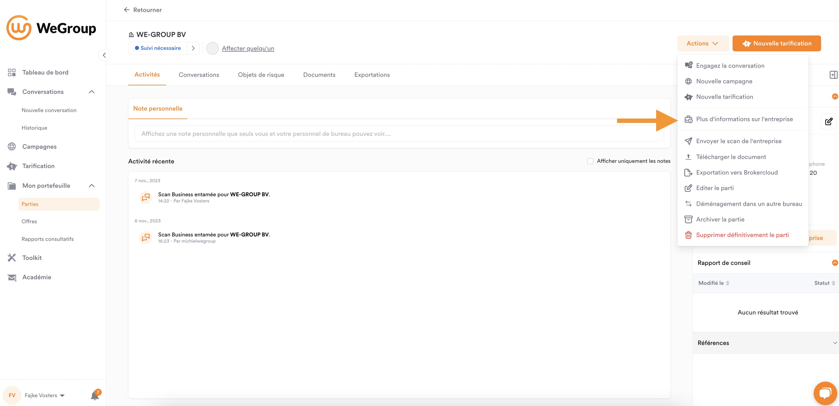The height and width of the screenshot is (406, 839).
Task: Click the Campagnes globe icon in sidebar
Action: coord(12,147)
